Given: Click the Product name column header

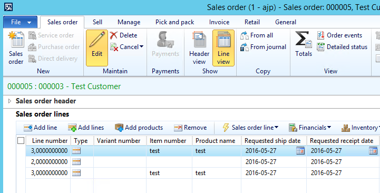Looking at the screenshot, I should [217, 141].
